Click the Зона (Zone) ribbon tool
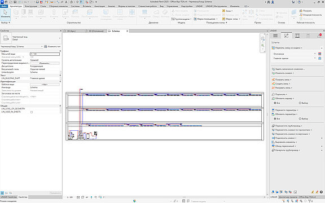The width and height of the screenshot is (325, 203). coord(227,11)
